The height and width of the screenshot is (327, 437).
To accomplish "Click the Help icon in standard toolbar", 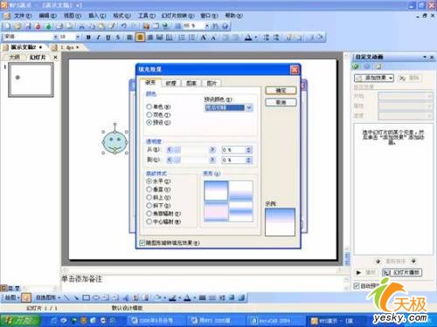I will pyautogui.click(x=225, y=26).
